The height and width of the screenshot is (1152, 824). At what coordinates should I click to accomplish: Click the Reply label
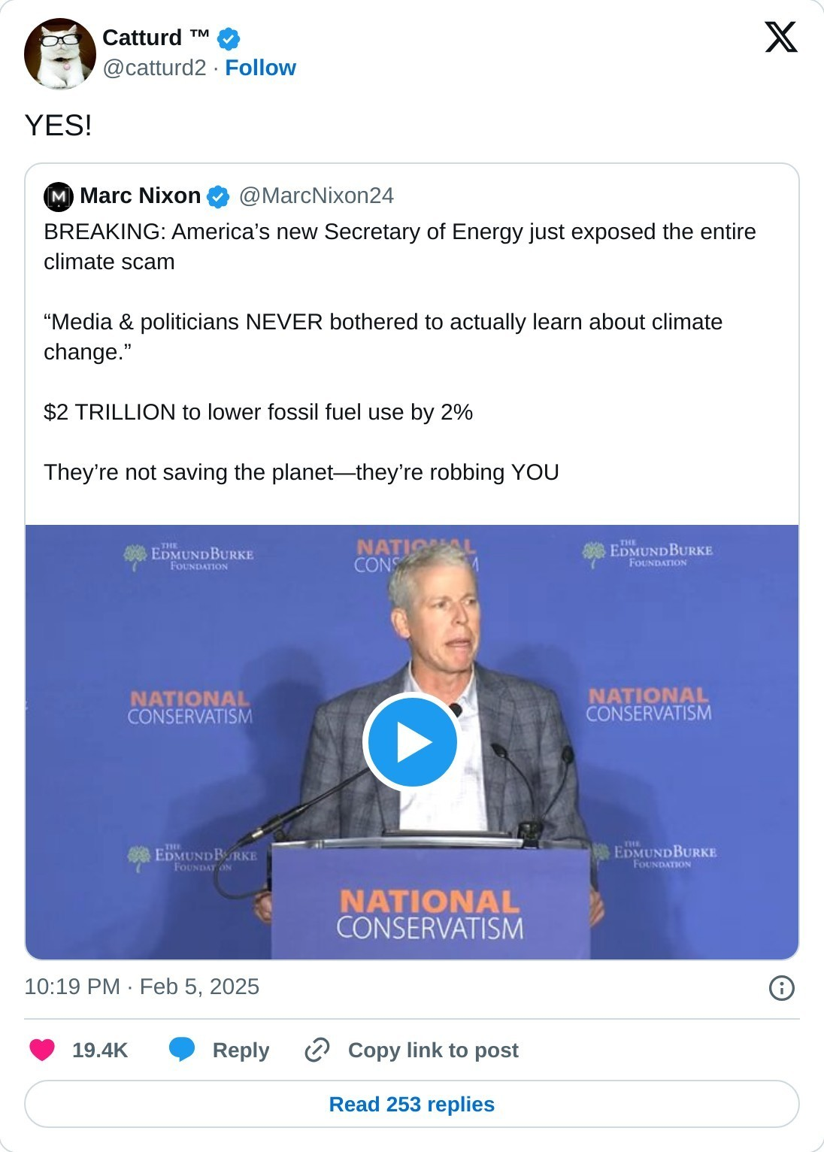[241, 1050]
